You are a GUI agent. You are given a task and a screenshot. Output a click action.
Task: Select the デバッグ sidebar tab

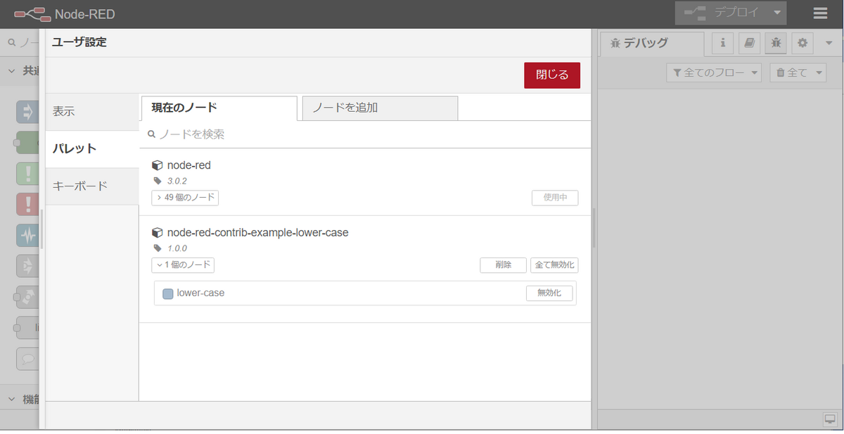[x=652, y=44]
